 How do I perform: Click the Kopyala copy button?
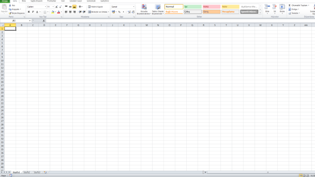pos(15,9)
